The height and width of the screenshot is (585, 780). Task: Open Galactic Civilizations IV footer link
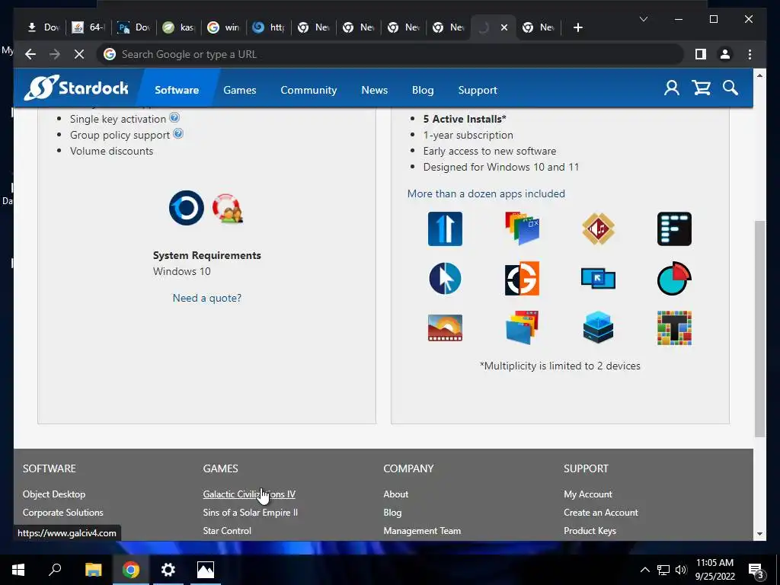pos(249,494)
